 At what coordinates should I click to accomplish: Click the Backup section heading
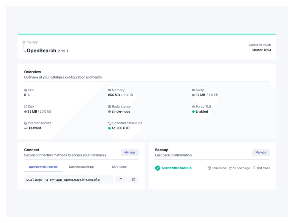point(162,150)
